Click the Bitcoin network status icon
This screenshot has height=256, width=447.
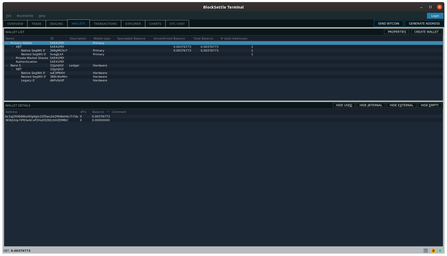[x=433, y=251]
